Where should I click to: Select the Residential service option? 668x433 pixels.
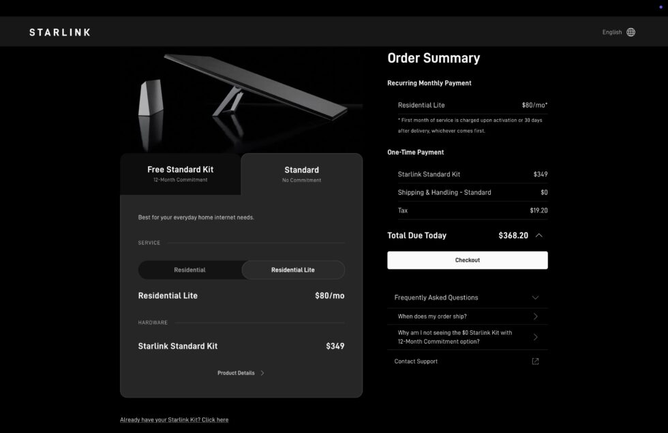(190, 270)
